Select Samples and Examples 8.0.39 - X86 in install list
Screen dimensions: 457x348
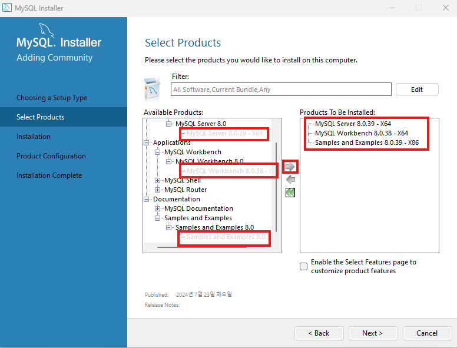tap(367, 143)
